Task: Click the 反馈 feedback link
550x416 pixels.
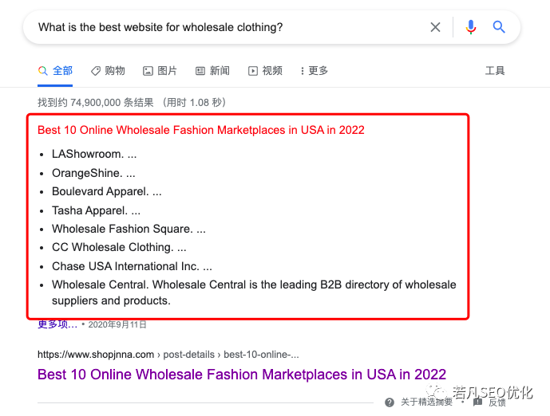Action: pyautogui.click(x=497, y=402)
